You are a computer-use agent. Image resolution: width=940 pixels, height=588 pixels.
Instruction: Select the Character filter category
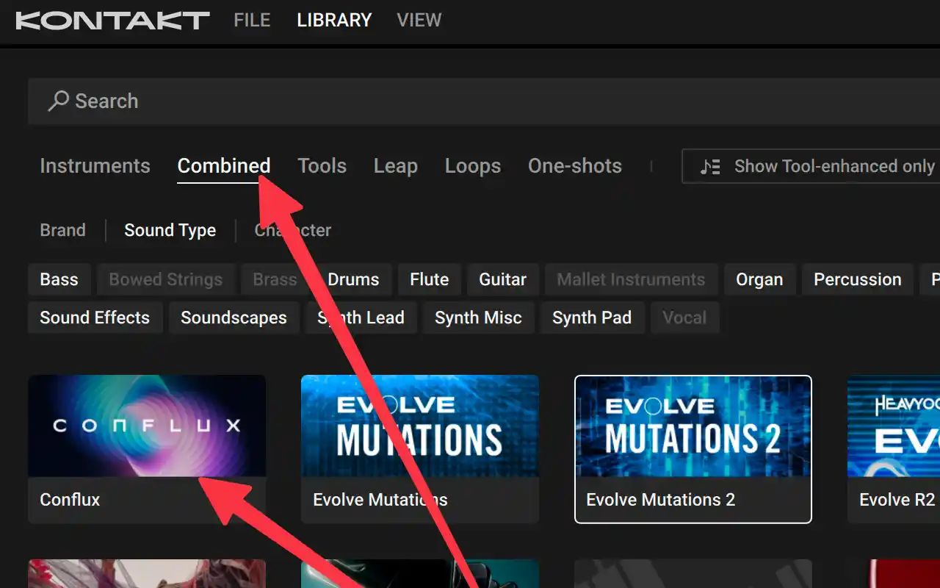pos(293,230)
